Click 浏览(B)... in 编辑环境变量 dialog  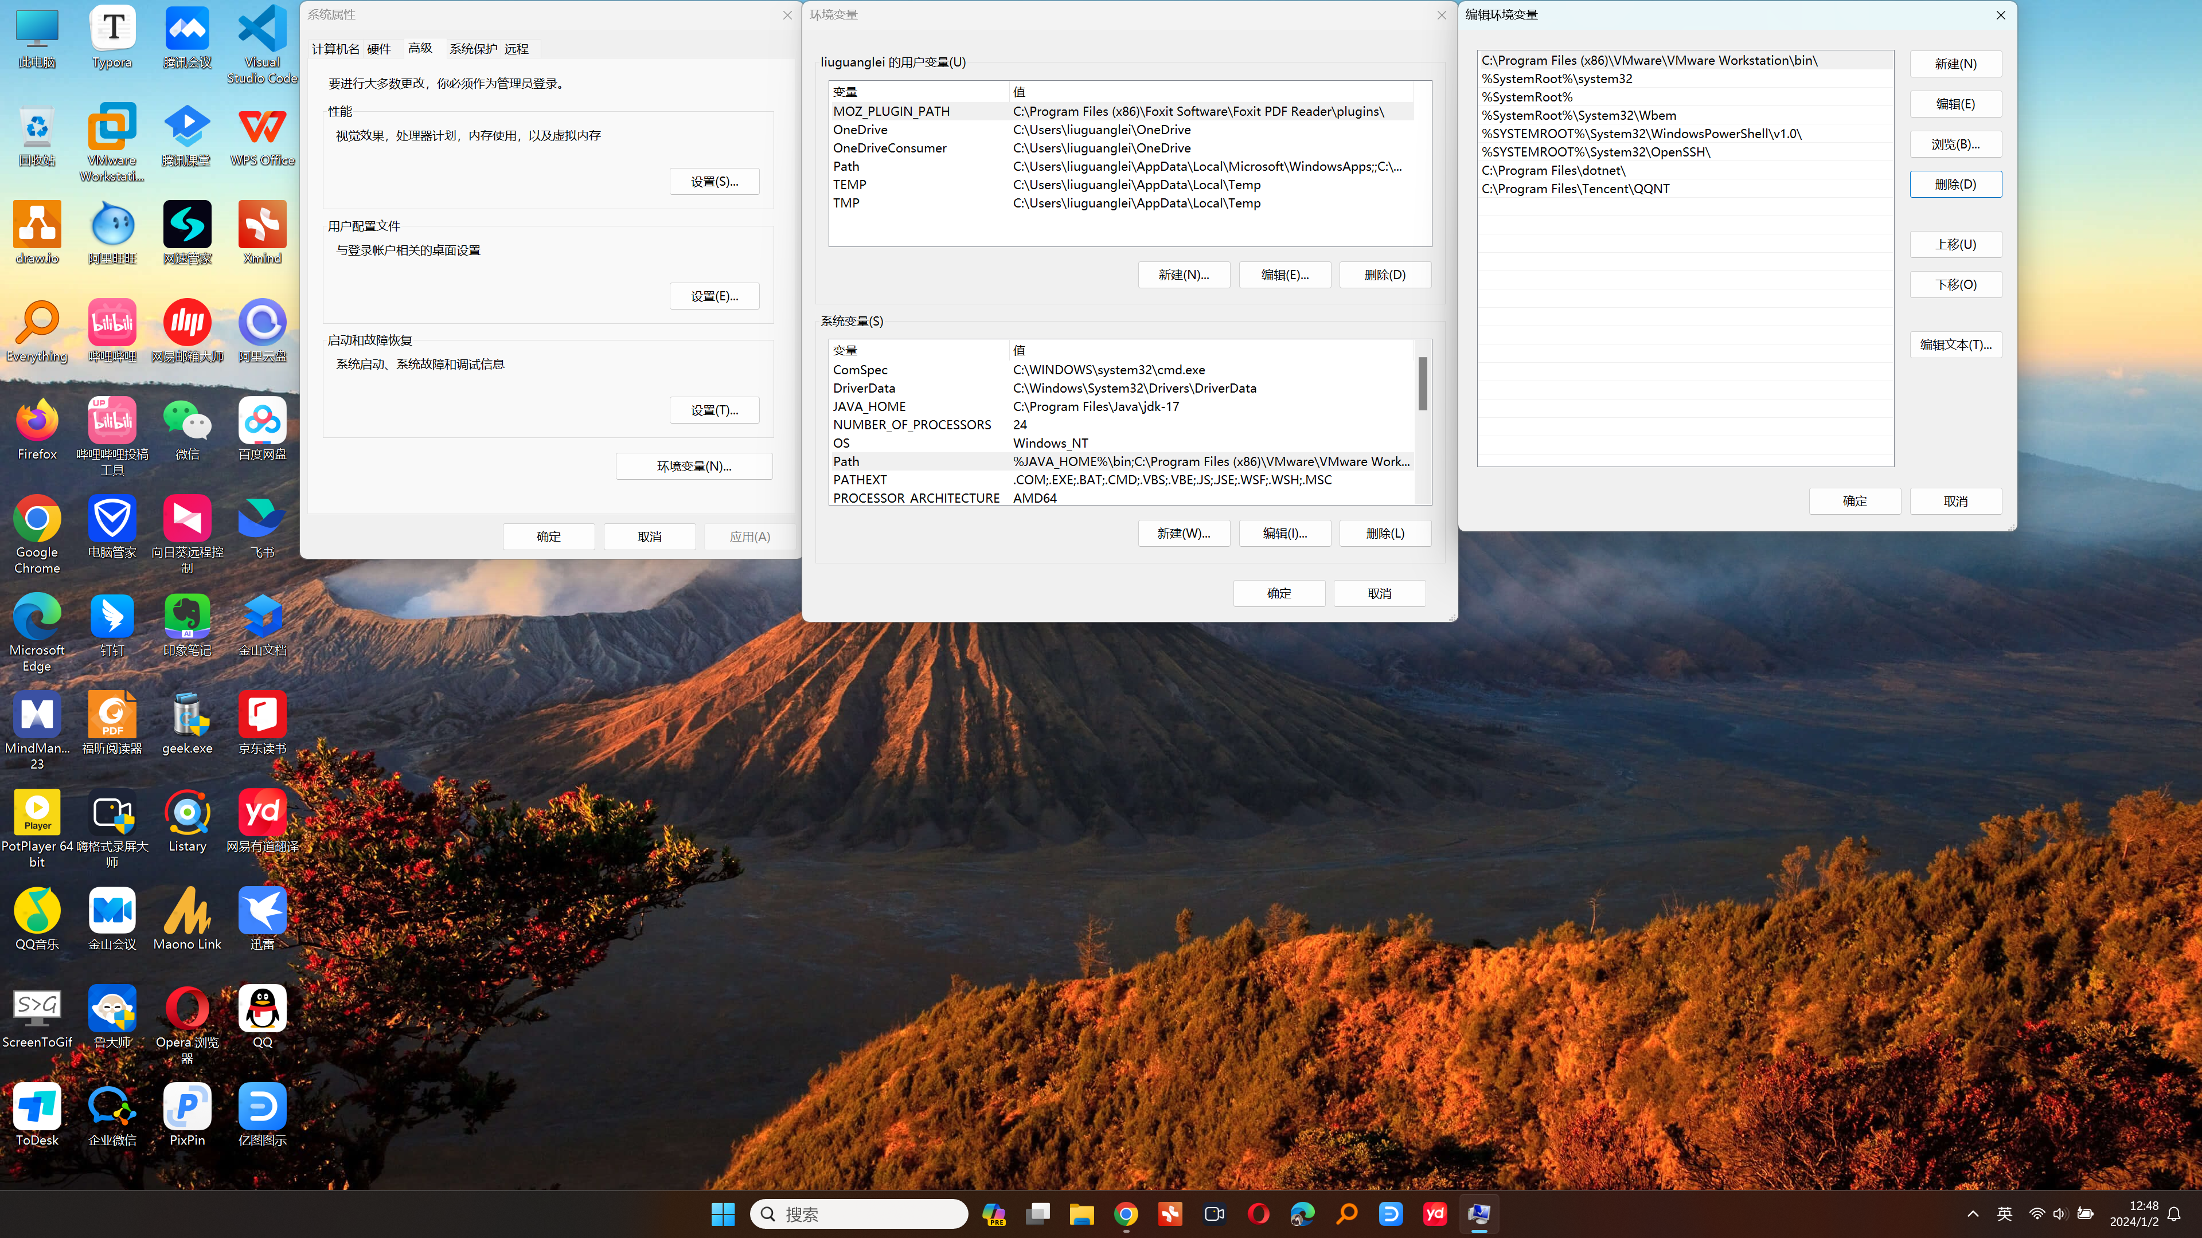click(1955, 143)
